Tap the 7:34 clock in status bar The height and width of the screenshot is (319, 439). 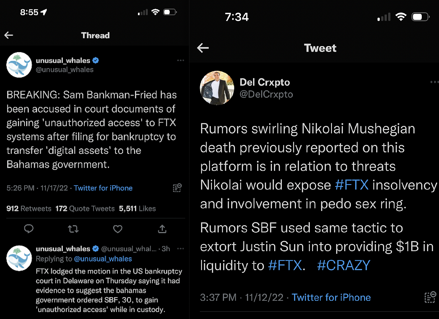(237, 17)
